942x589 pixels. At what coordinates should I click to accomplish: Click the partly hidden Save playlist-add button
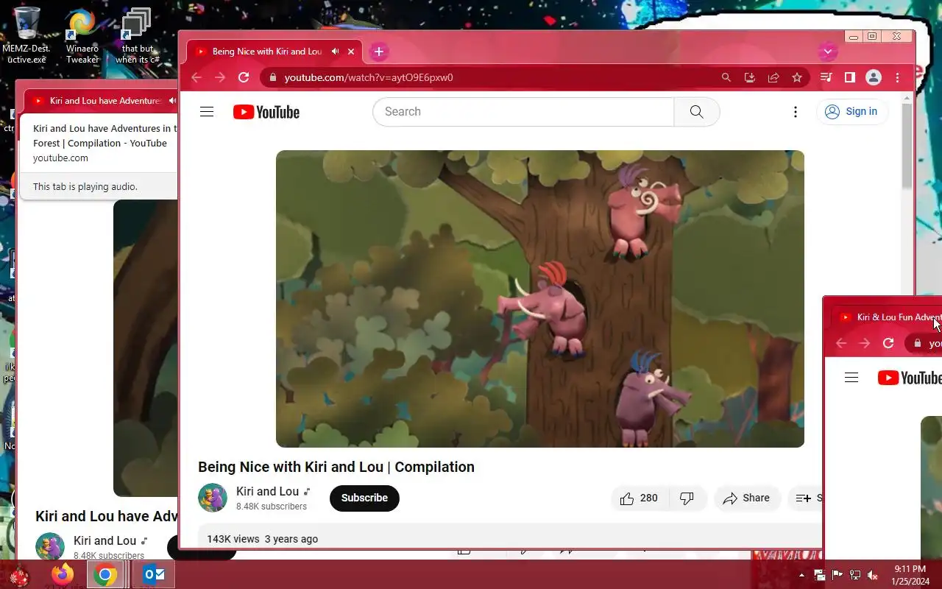[x=805, y=498]
